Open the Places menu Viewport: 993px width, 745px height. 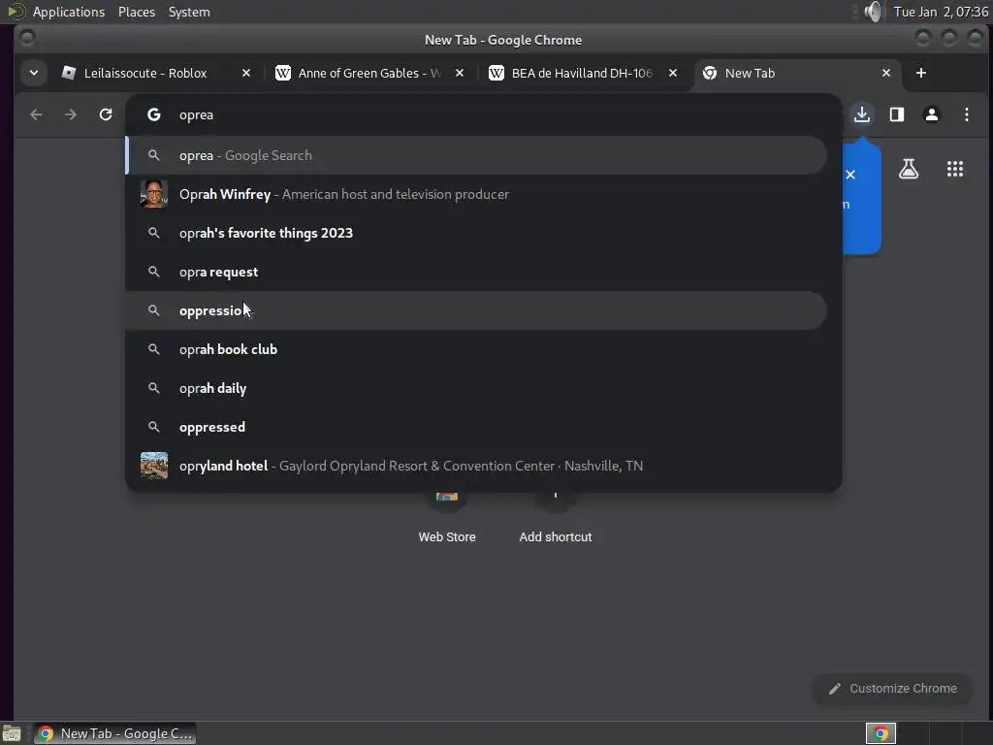pos(136,12)
